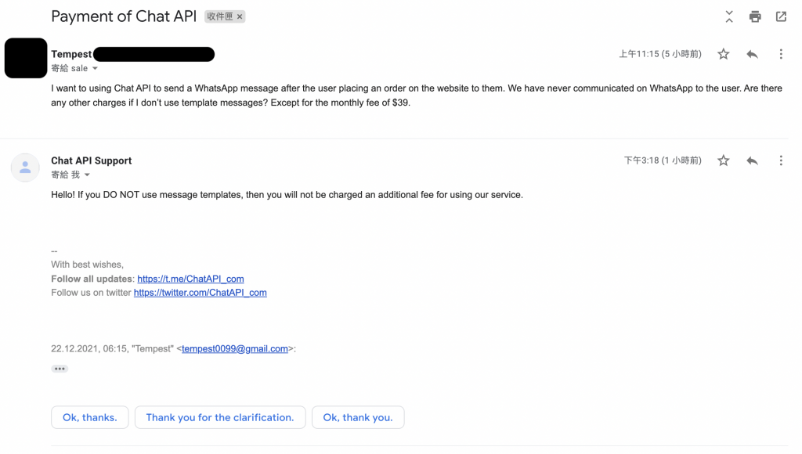The height and width of the screenshot is (454, 802).
Task: Star the Tempest message
Action: tap(724, 54)
